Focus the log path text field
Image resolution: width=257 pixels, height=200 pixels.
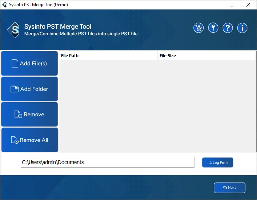[x=107, y=162]
